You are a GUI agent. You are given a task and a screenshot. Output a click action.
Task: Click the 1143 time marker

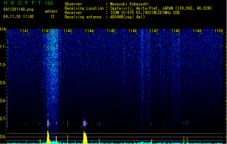tap(67, 31)
